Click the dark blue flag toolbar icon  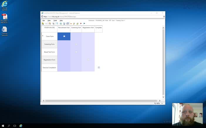[84, 24]
